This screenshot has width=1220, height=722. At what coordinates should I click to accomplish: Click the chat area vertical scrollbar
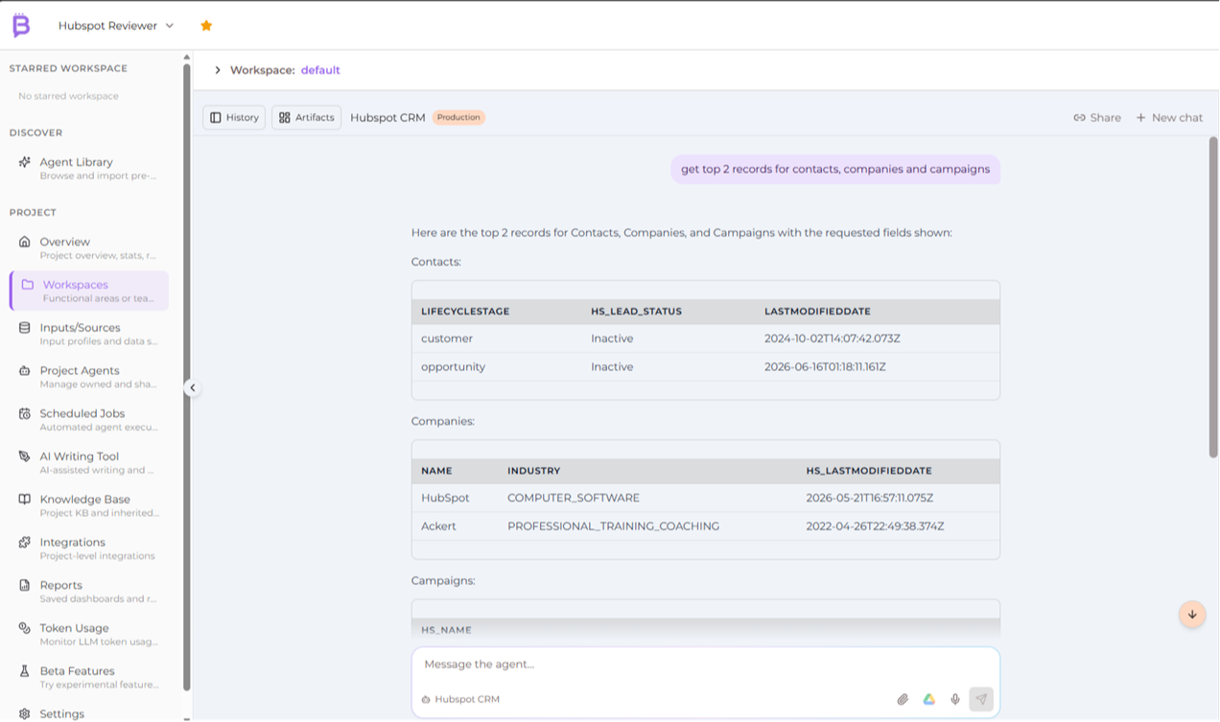click(1213, 297)
